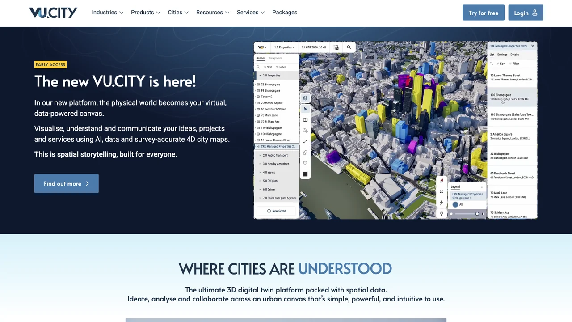Open the Resources dropdown menu

pyautogui.click(x=212, y=13)
